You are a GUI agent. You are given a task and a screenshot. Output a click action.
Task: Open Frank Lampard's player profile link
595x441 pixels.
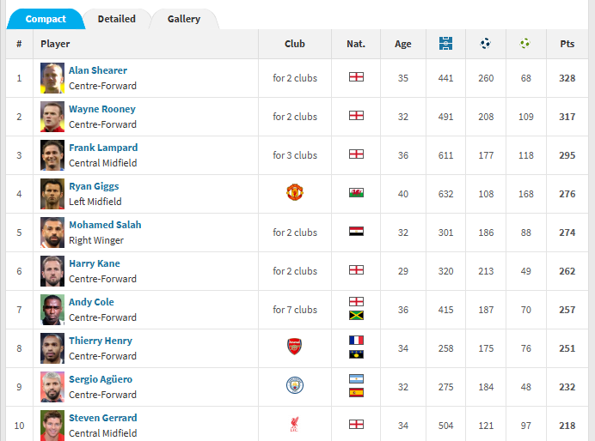point(103,148)
